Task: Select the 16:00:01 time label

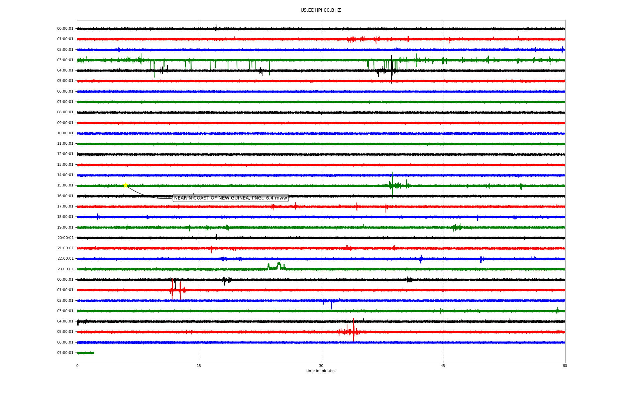Action: click(x=65, y=196)
